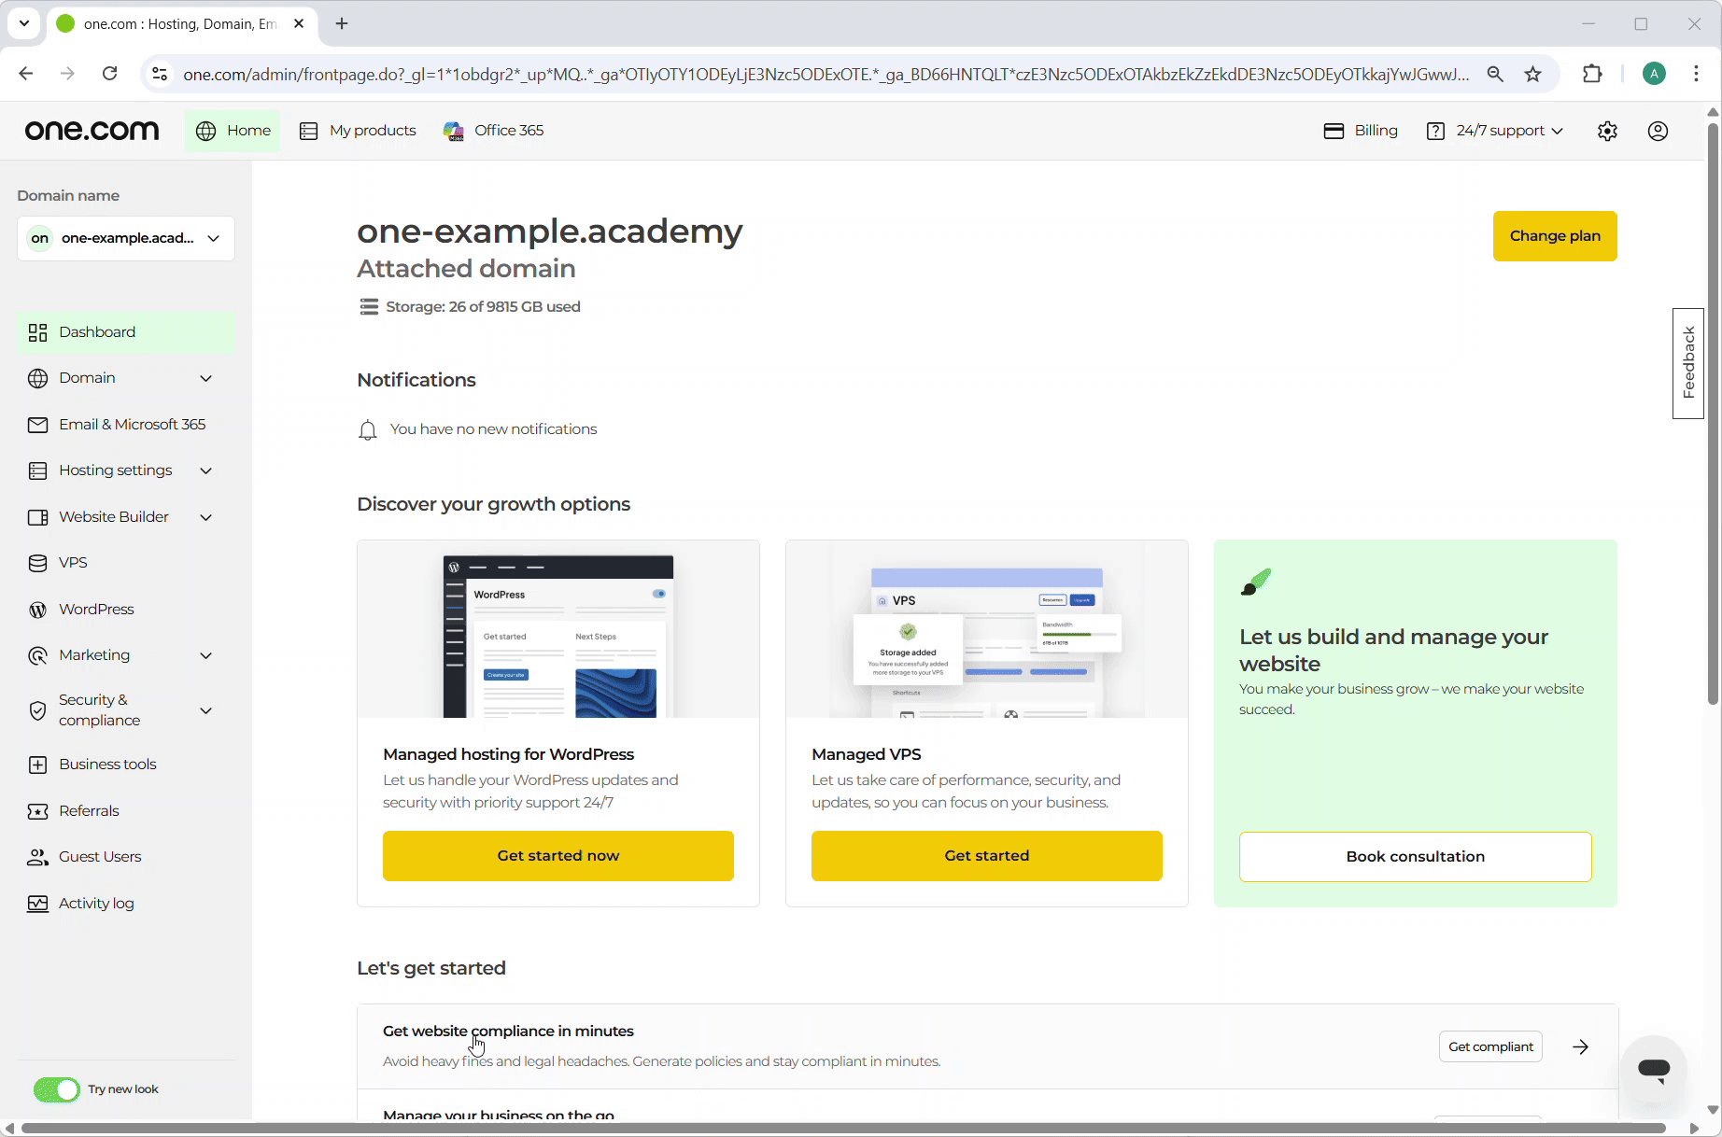Click the one.com logo
The height and width of the screenshot is (1137, 1722).
click(92, 131)
